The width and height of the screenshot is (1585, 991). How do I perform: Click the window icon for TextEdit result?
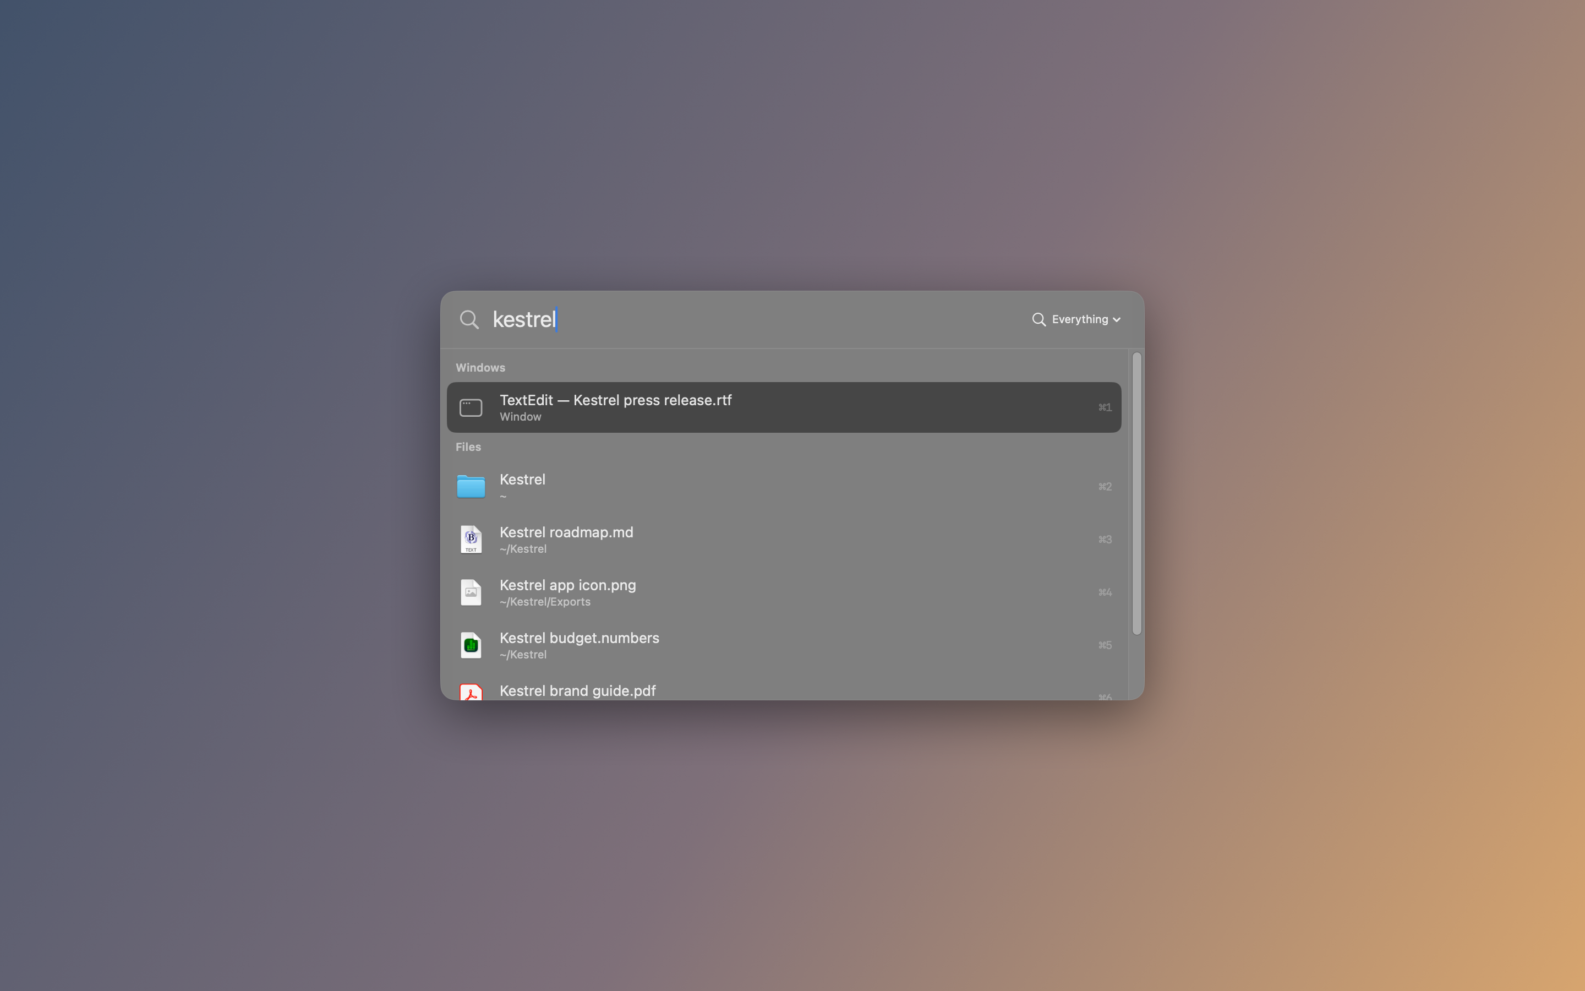click(471, 407)
